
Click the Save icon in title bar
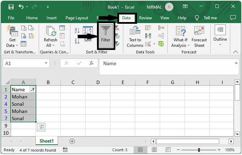pyautogui.click(x=11, y=7)
